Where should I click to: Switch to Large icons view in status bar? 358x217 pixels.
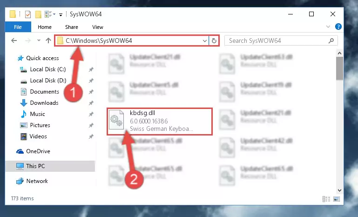point(337,199)
